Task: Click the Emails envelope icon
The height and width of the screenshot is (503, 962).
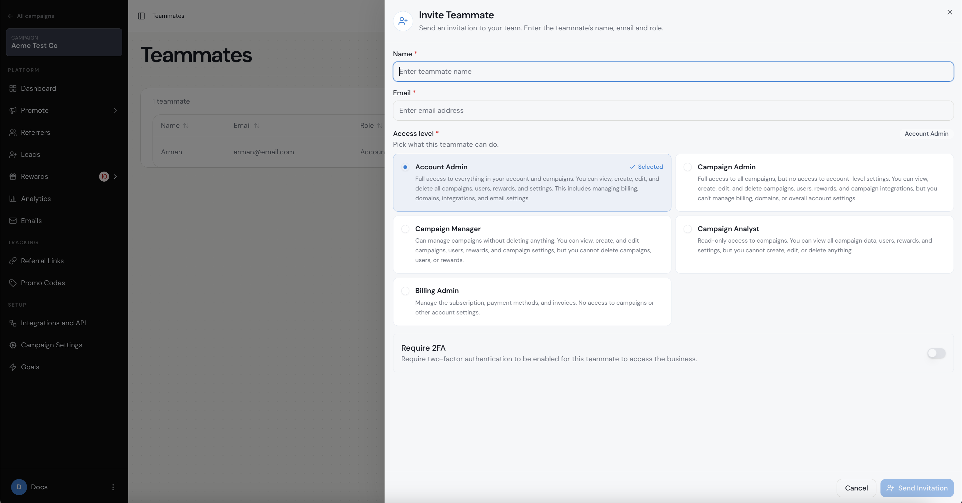Action: pyautogui.click(x=13, y=221)
